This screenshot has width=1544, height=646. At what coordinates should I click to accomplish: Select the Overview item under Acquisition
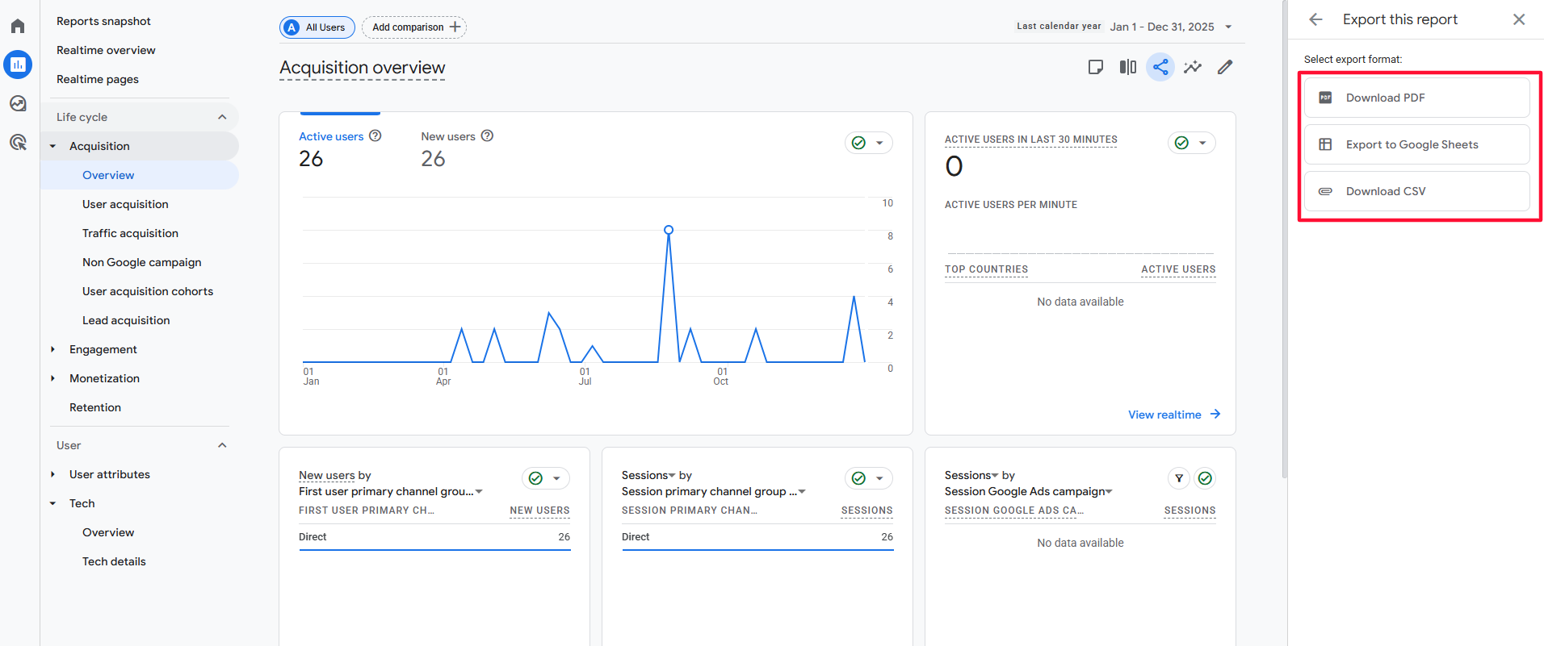[140, 175]
